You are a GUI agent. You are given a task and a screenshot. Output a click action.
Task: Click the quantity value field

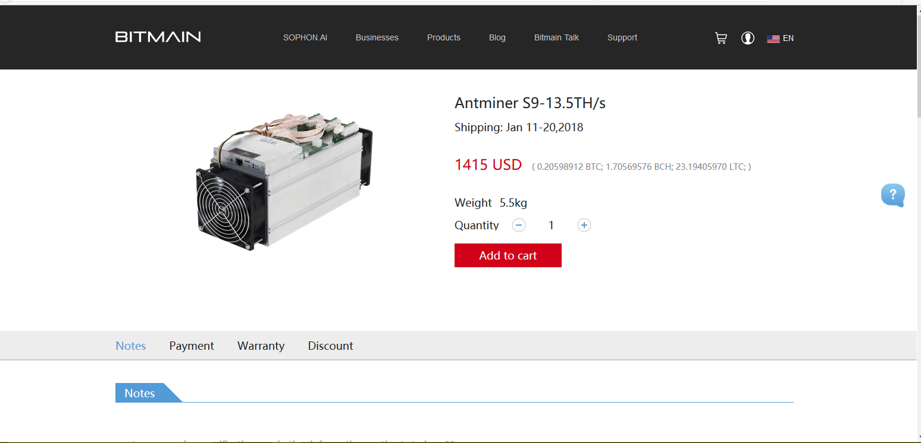[x=551, y=225]
